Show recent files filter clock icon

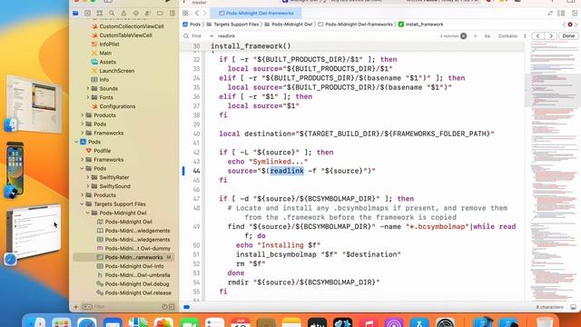[x=164, y=307]
